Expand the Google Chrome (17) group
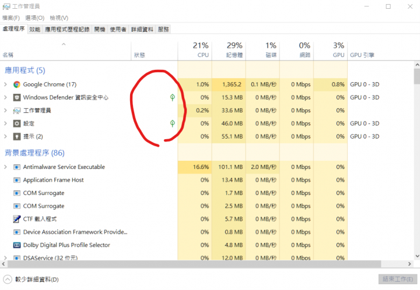 click(x=5, y=84)
